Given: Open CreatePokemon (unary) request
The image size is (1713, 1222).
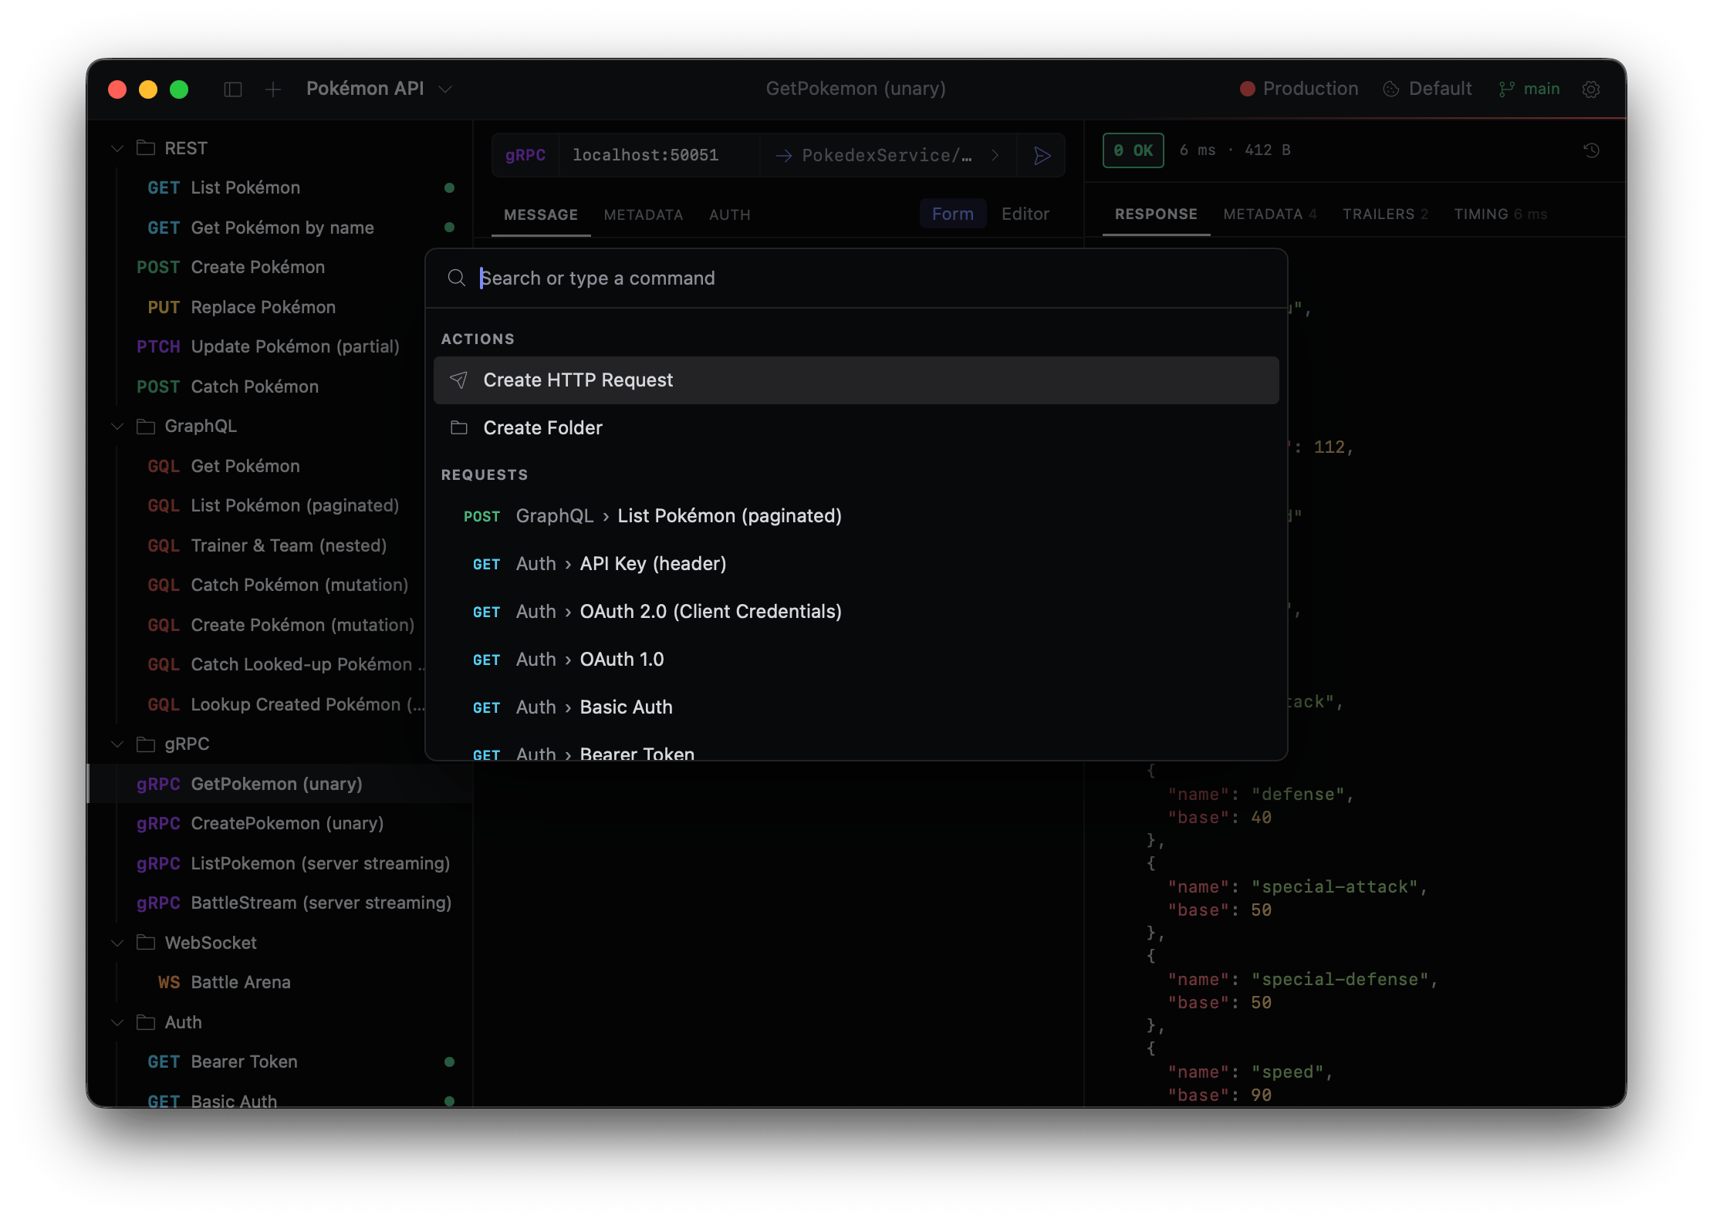Looking at the screenshot, I should coord(280,823).
